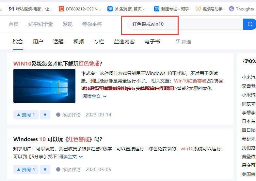This screenshot has width=256, height=181.
Task: Open the filter (筛选) funnel icon
Action: point(178,41)
